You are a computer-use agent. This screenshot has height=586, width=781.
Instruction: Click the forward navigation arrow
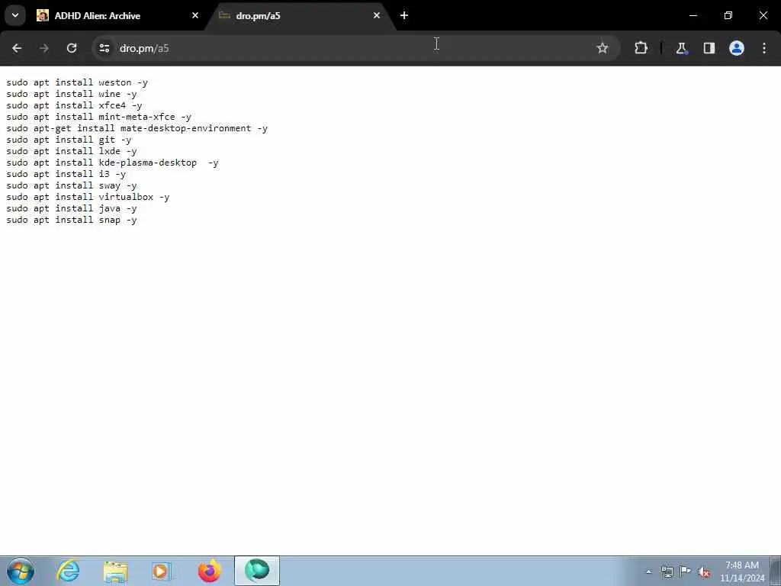(44, 48)
